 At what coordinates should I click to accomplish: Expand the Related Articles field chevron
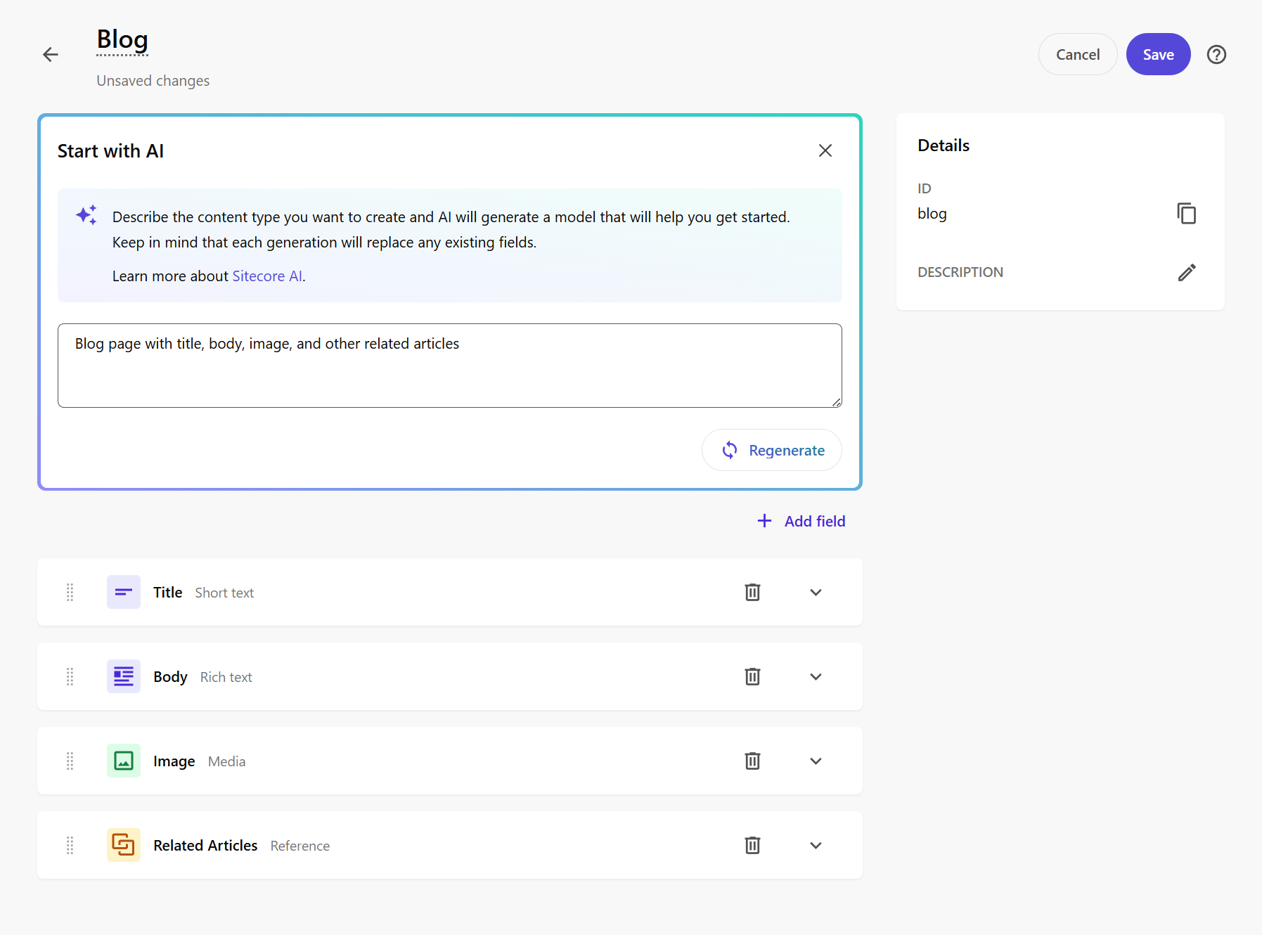[x=816, y=845]
